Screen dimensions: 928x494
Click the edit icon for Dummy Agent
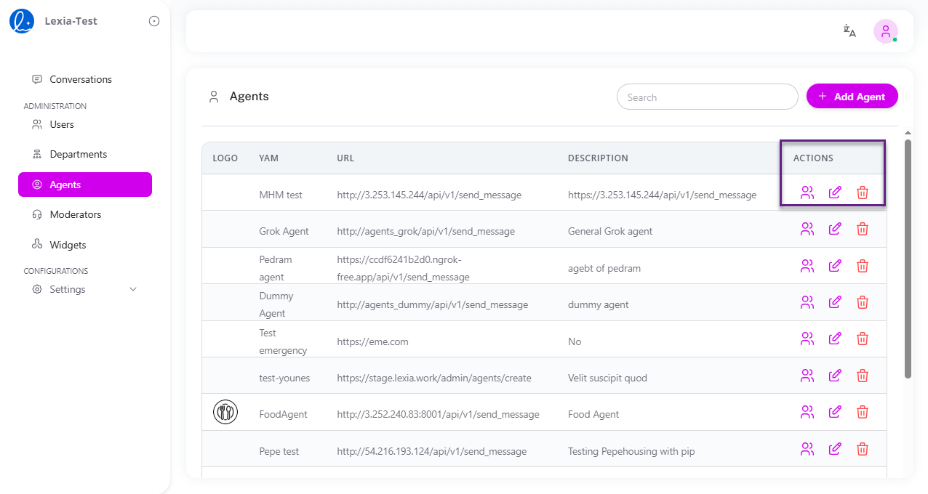(x=835, y=301)
